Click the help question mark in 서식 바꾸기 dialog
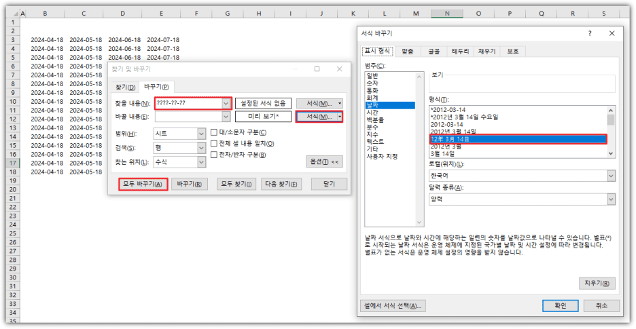The image size is (636, 329). 589,33
